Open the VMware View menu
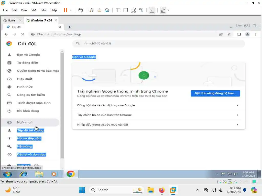Viewport: 262px width, 196px height. (x=24, y=10)
